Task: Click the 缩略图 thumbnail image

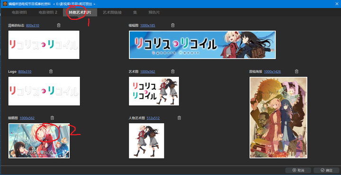Action: click(39, 141)
